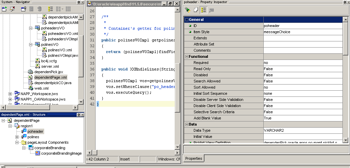Click the Property Inspector scroll down arrow

click(345, 140)
